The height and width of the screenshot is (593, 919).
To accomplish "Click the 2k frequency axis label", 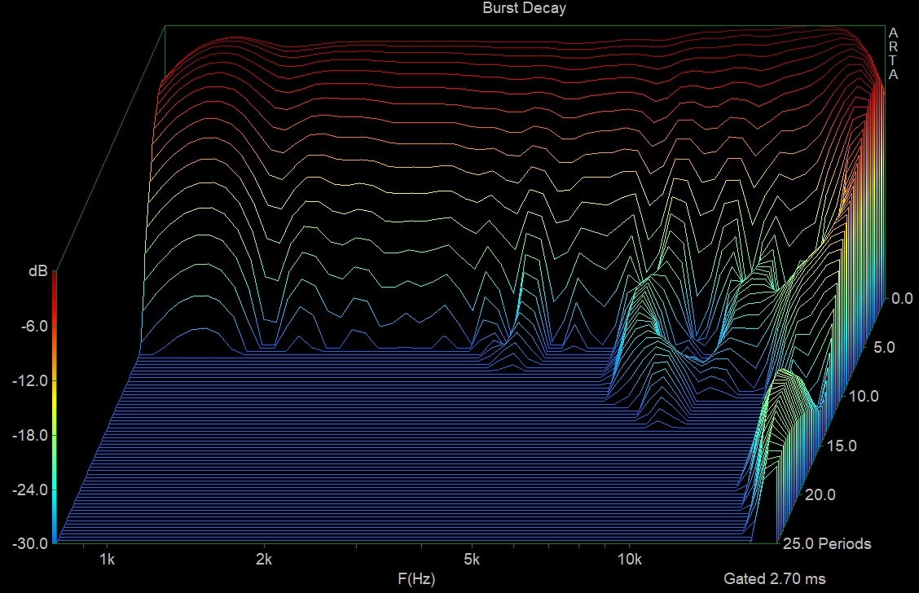I will click(264, 560).
